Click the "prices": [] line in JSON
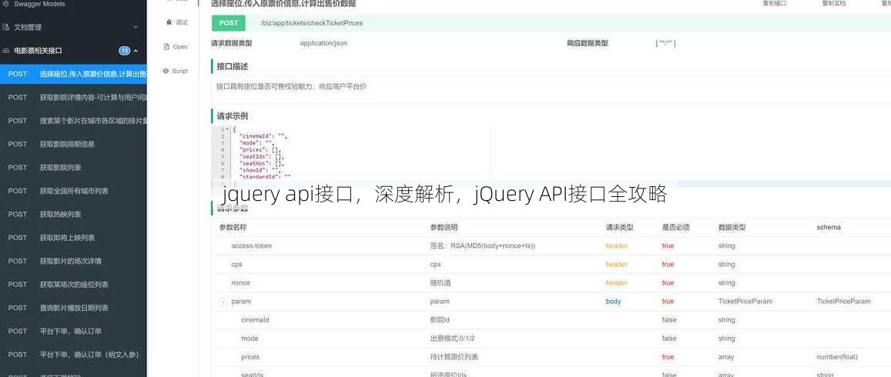 (260, 149)
